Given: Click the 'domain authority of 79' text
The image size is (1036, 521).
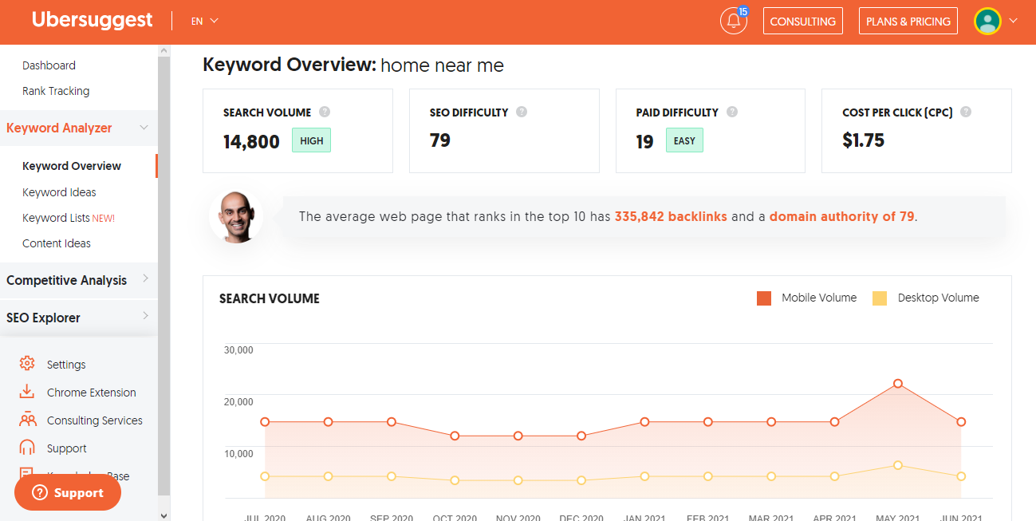Looking at the screenshot, I should 841,216.
